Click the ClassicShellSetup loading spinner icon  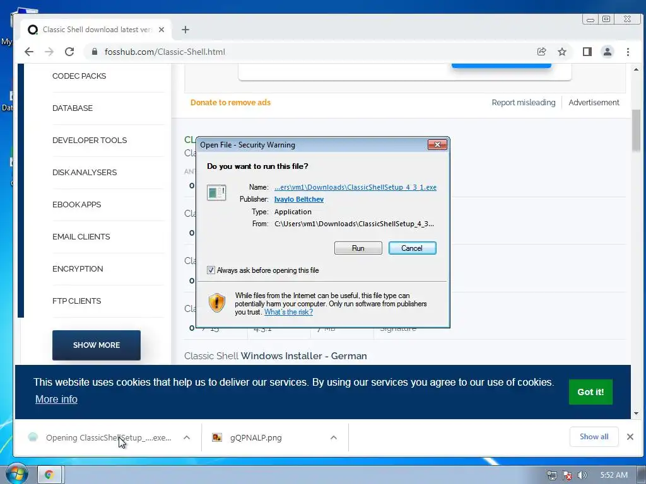(33, 437)
